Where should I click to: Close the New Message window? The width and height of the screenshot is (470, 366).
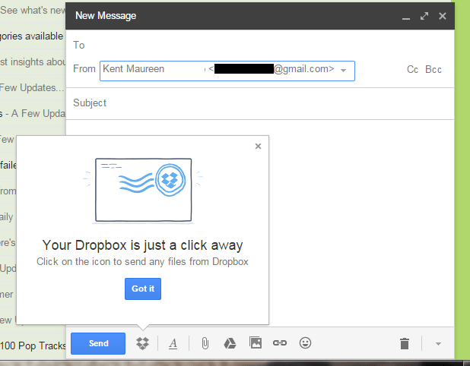443,16
